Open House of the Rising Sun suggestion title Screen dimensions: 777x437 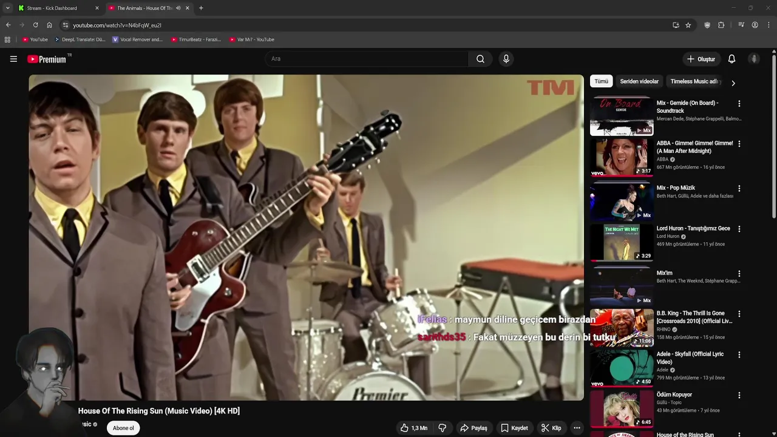point(685,435)
